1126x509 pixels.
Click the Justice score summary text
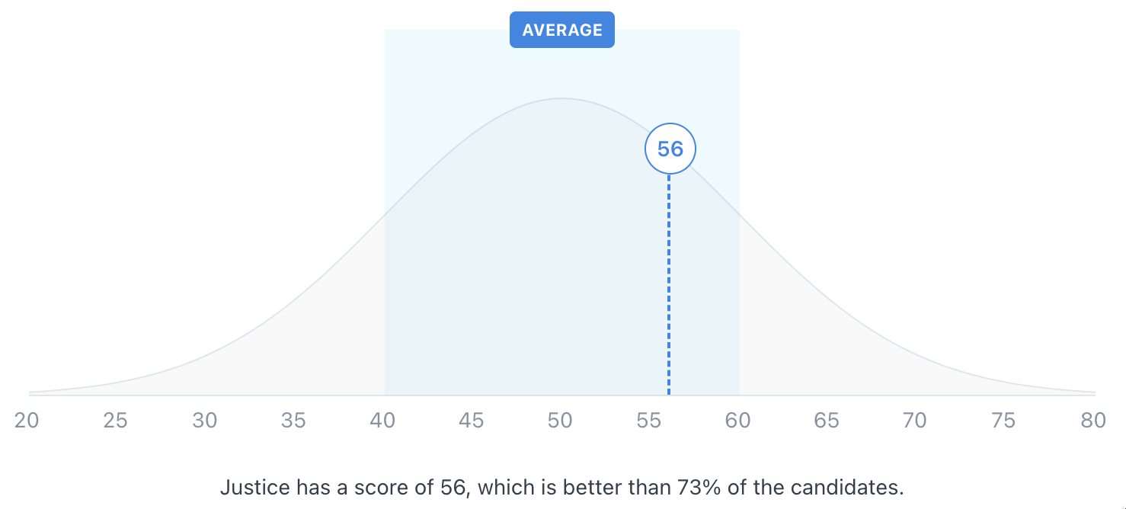pyautogui.click(x=562, y=488)
